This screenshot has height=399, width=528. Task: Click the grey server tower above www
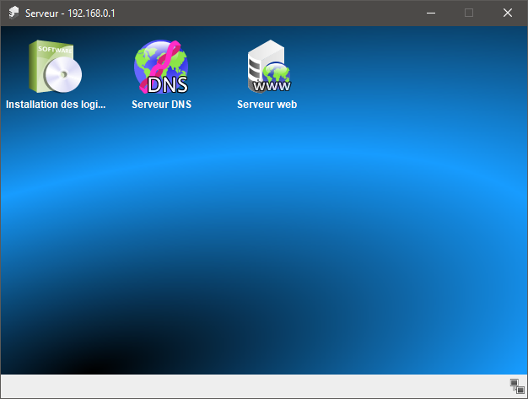tap(261, 57)
